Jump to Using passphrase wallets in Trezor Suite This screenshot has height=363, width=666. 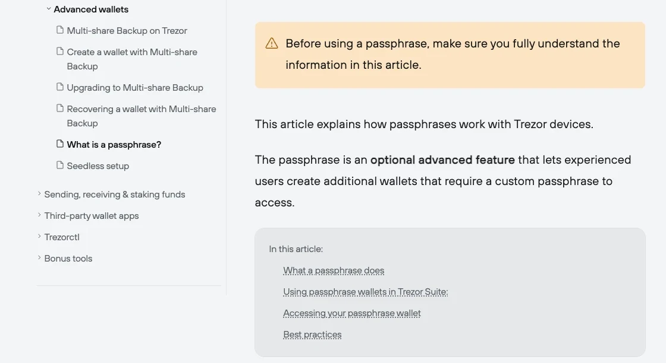coord(365,292)
